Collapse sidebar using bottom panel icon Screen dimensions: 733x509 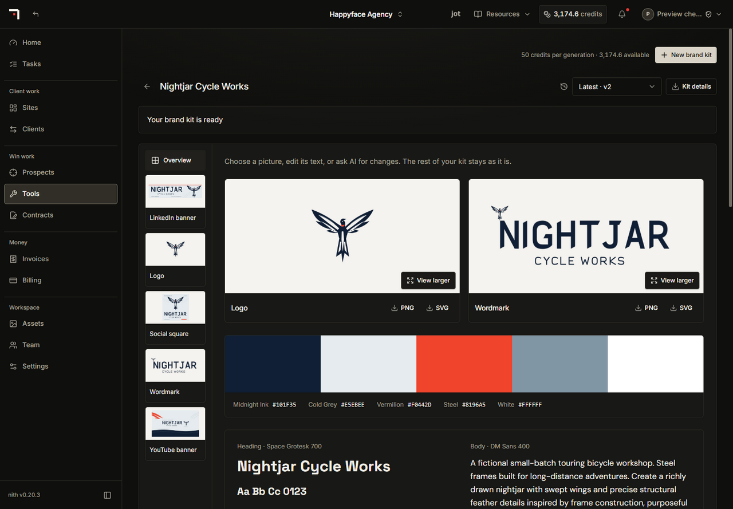click(107, 495)
